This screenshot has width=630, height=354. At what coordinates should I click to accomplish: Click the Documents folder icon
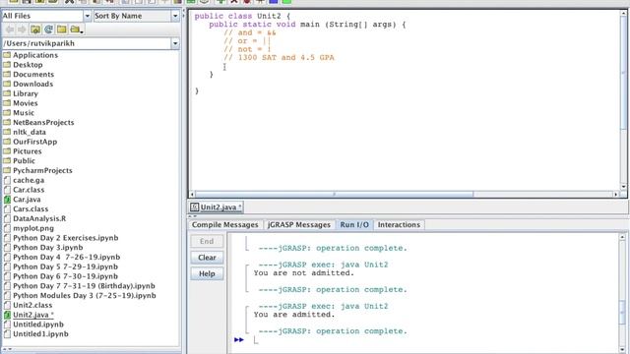(x=7, y=75)
